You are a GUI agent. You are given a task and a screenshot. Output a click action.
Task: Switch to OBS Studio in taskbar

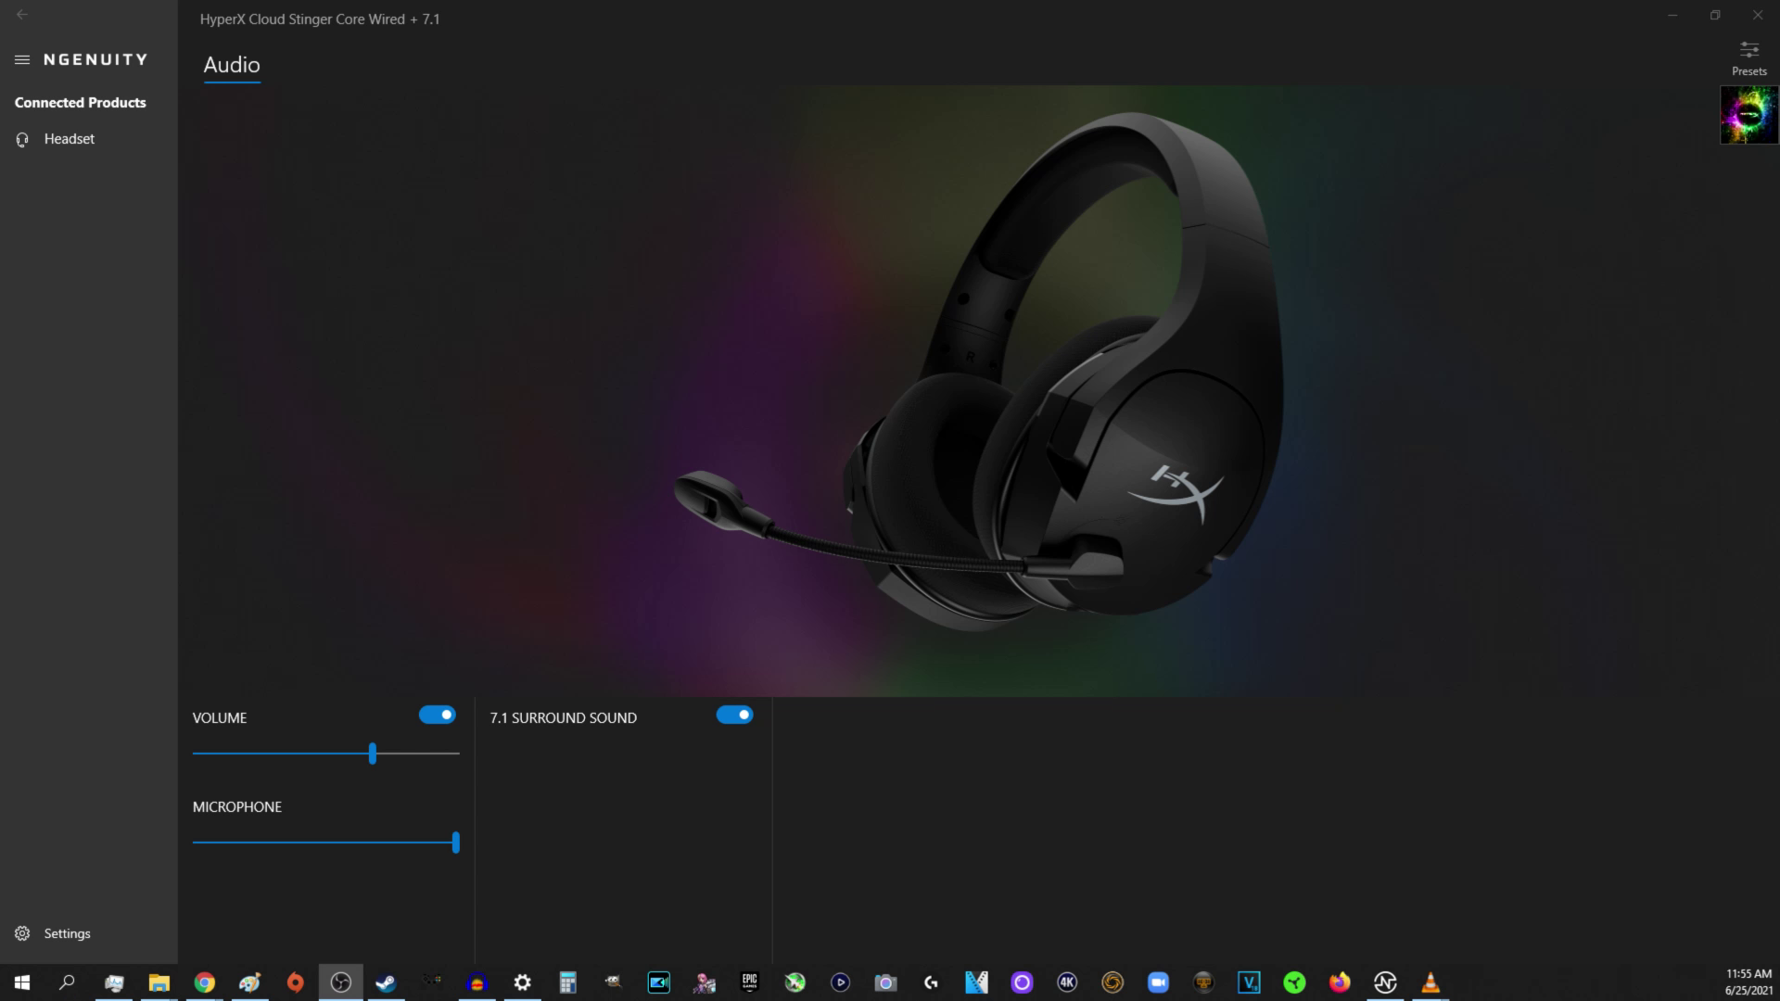tap(341, 982)
